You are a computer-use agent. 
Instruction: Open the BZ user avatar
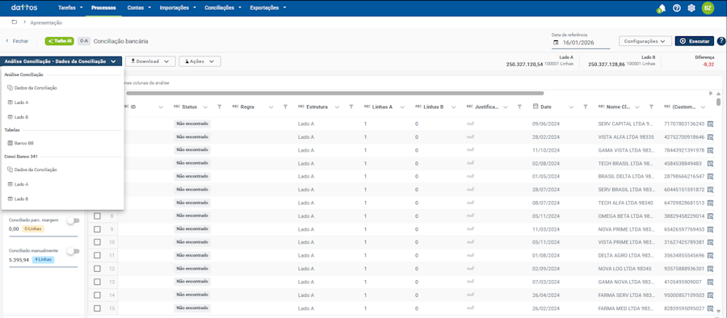pos(708,8)
